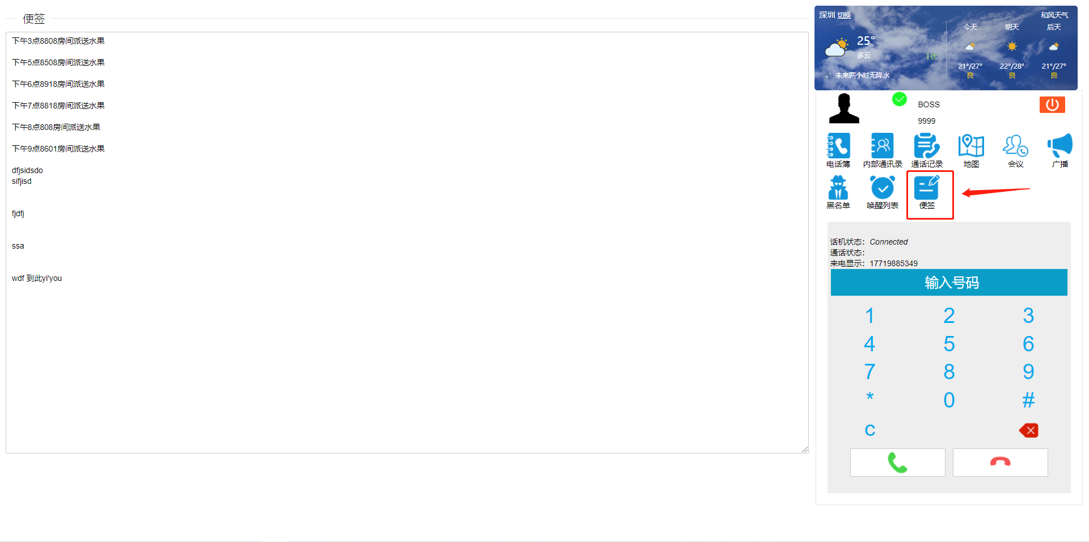
Task: Start a 会议 conference
Action: [1015, 150]
